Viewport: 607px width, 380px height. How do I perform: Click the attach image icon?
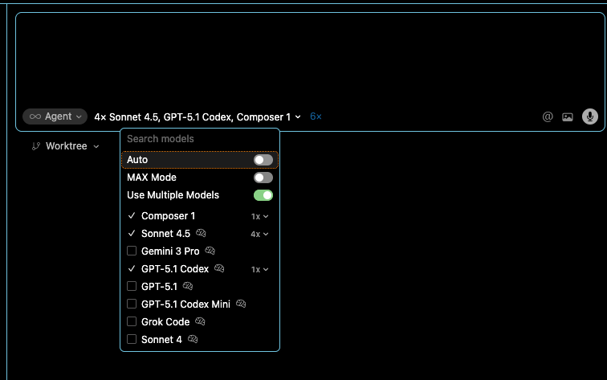pyautogui.click(x=568, y=116)
